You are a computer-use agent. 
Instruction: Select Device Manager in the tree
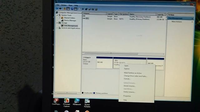pyautogui.click(x=70, y=21)
